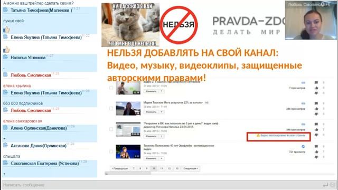Click comments icon in the 7 просмотров video row
338x190 pixels.
point(316,82)
